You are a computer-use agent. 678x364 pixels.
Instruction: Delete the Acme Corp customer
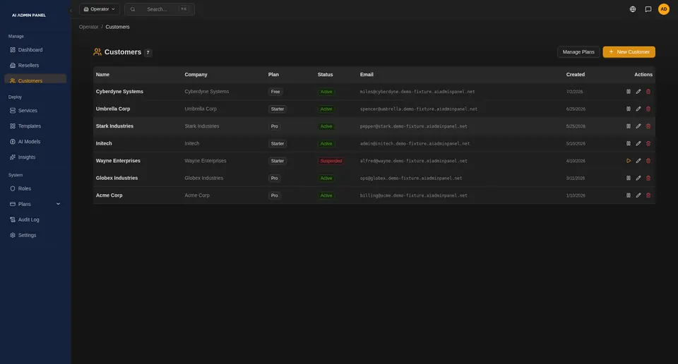click(648, 195)
